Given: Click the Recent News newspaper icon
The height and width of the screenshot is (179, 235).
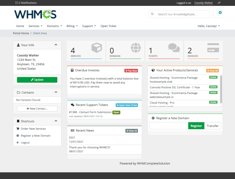Looking at the screenshot, I should pos(73,131).
